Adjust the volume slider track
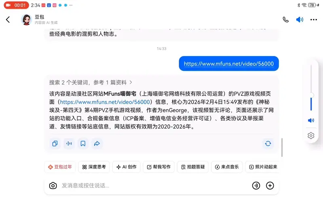Screen dimensions: 323x202 tap(311, 88)
